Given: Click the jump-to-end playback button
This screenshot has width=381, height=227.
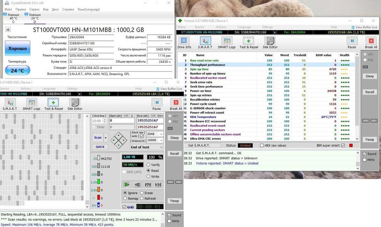Looking at the screenshot, I should pos(158,185).
